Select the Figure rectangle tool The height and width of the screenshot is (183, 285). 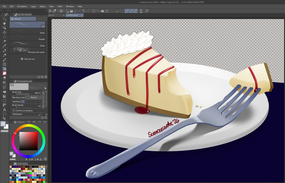click(x=4, y=101)
